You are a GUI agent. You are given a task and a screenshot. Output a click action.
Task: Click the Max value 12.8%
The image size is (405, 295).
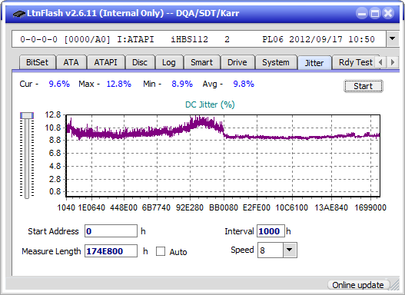click(x=119, y=84)
